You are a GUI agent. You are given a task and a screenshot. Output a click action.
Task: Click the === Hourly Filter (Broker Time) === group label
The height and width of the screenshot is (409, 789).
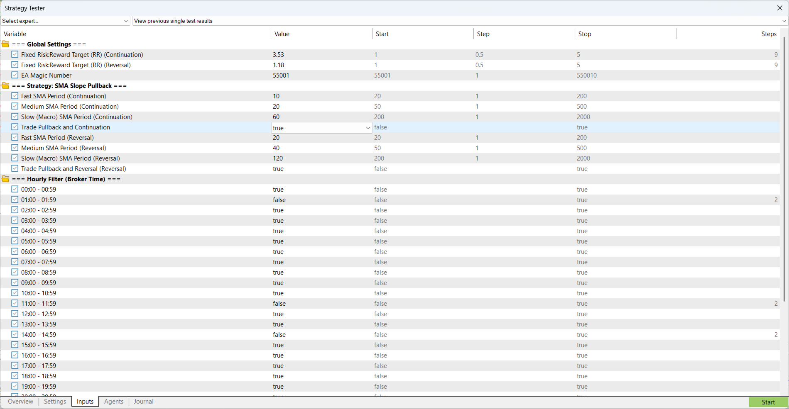[x=66, y=179]
